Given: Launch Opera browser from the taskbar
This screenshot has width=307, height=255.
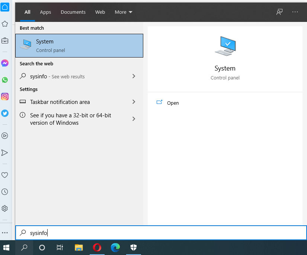Looking at the screenshot, I should pyautogui.click(x=97, y=248).
